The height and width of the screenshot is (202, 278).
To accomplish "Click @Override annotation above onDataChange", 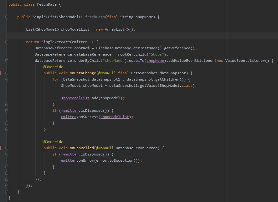I will coord(53,67).
